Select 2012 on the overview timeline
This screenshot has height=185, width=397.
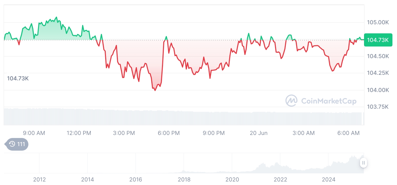pos(40,180)
